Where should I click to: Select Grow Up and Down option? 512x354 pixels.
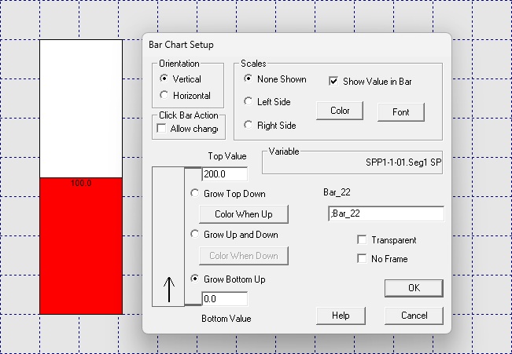[x=195, y=234]
